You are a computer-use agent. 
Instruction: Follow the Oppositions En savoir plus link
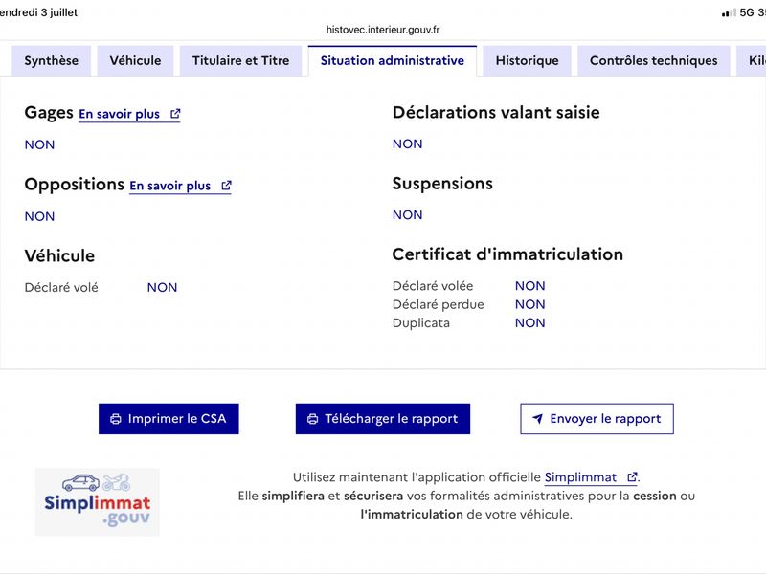[180, 186]
